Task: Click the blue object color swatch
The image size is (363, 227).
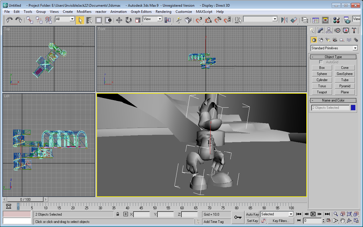Action: coord(353,108)
